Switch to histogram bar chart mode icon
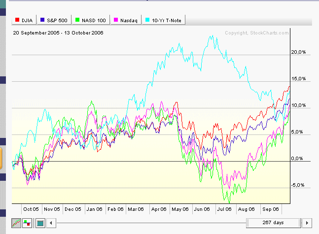 27,223
